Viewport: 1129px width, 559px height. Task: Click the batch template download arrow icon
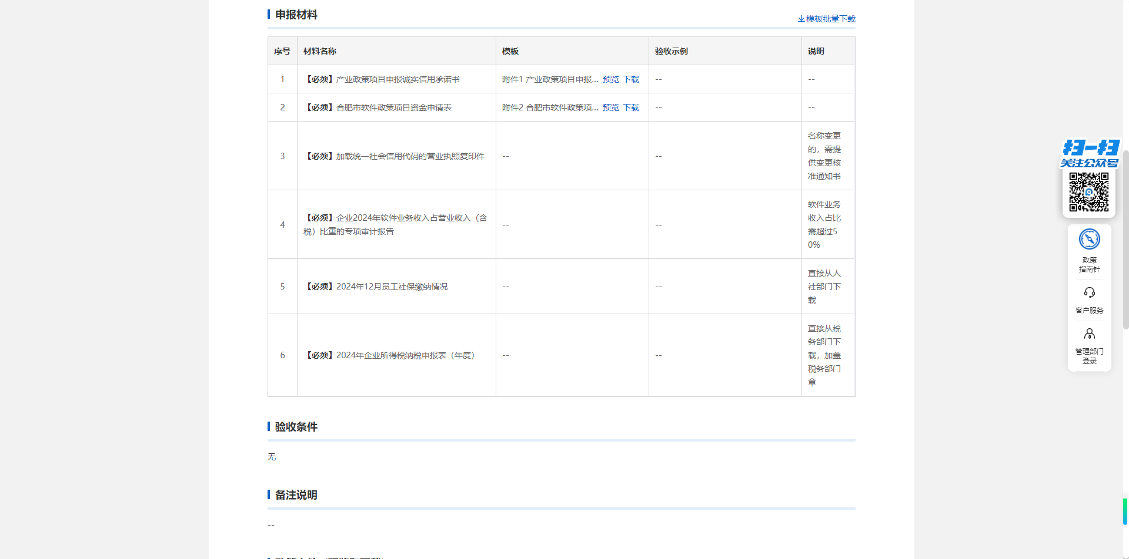pos(801,19)
